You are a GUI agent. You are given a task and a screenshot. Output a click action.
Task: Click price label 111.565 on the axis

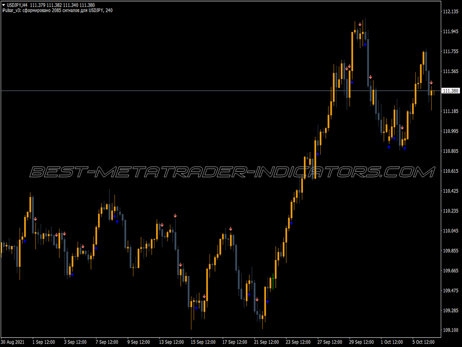[x=451, y=71]
